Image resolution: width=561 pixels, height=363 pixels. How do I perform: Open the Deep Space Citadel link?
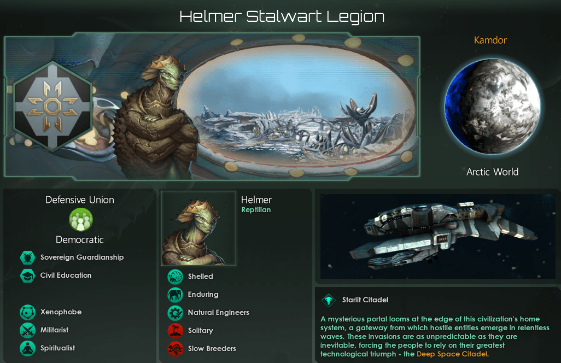point(452,354)
